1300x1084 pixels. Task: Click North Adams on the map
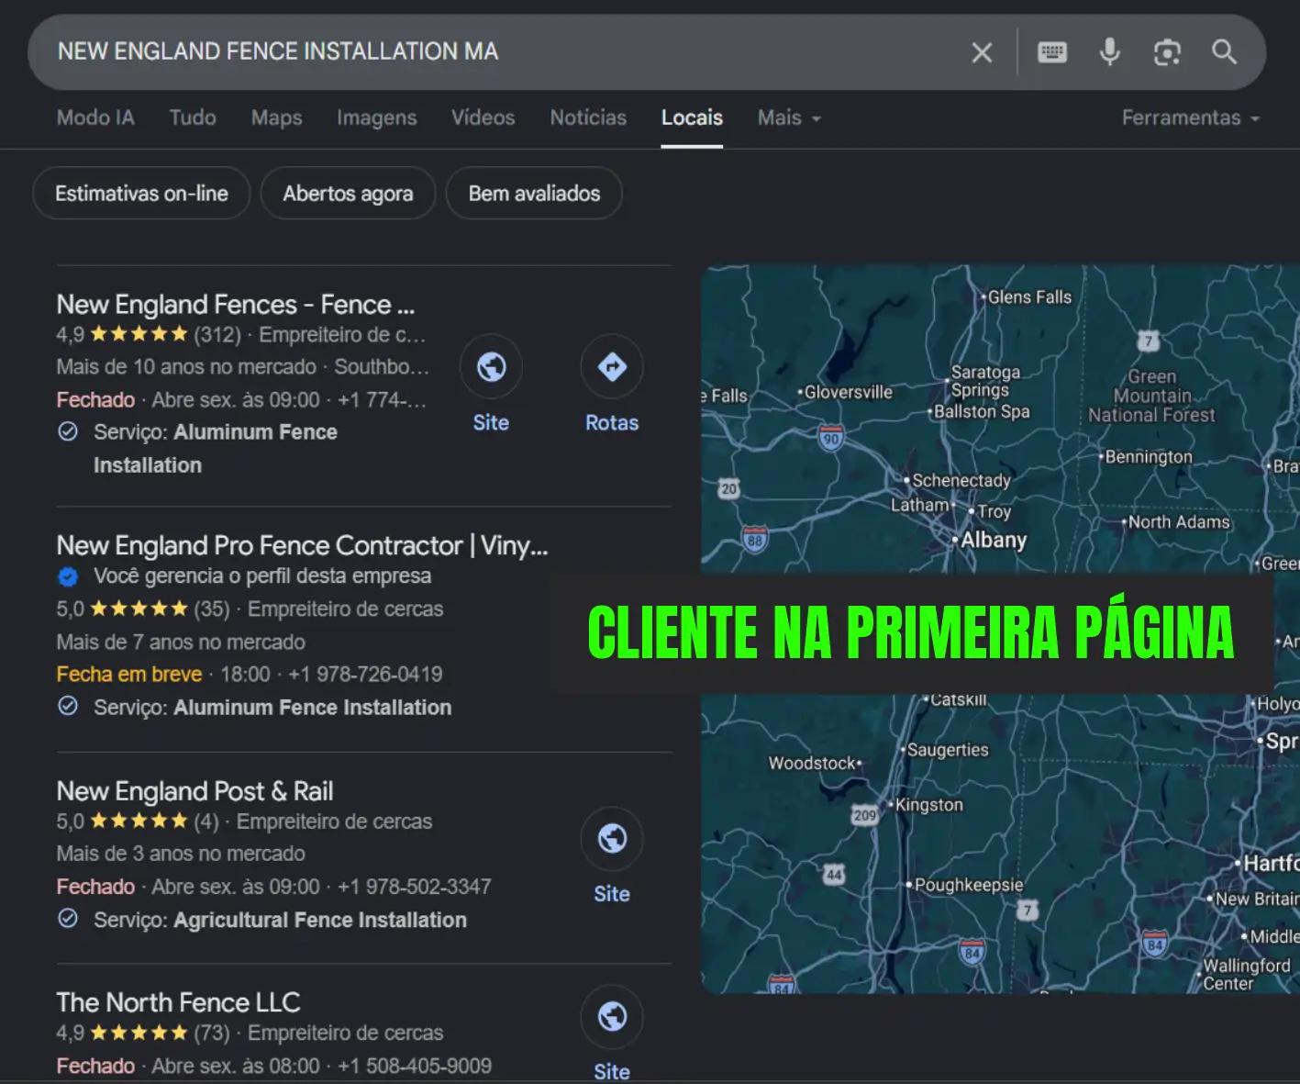tap(1179, 522)
